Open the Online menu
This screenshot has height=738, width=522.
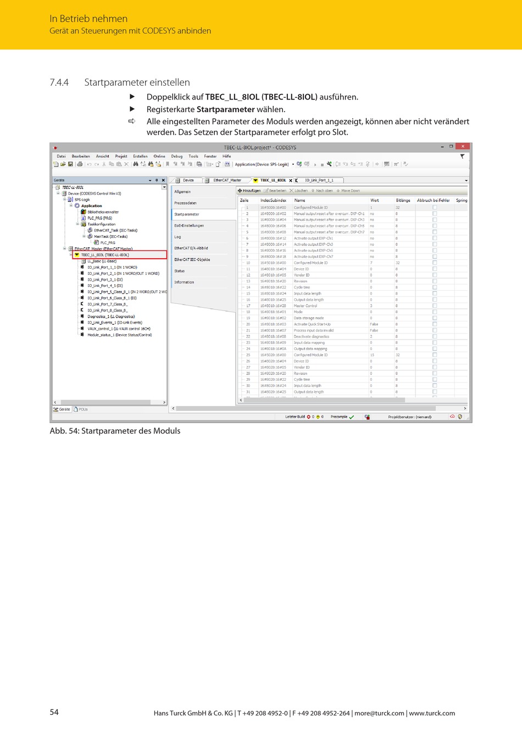point(159,156)
